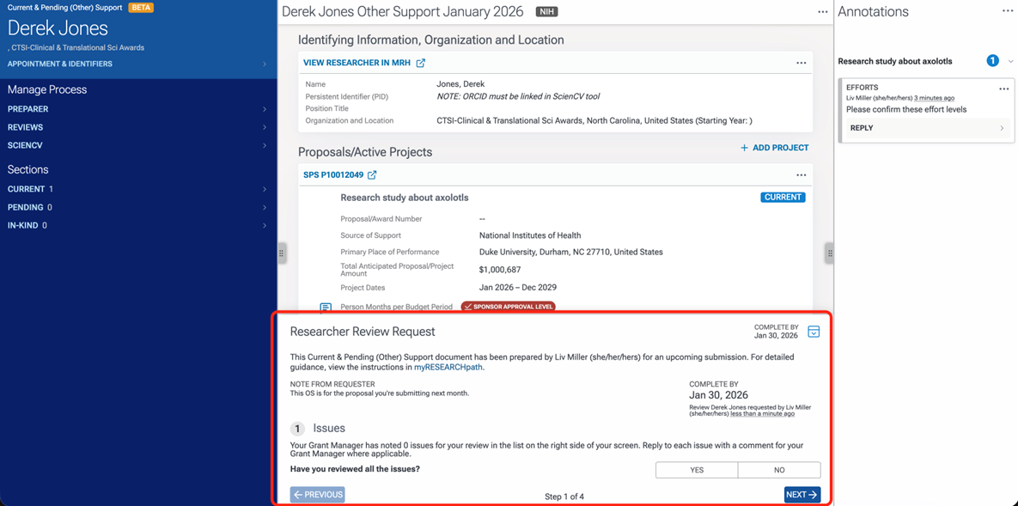Click the Sponsor Approval Level badge

pos(509,307)
